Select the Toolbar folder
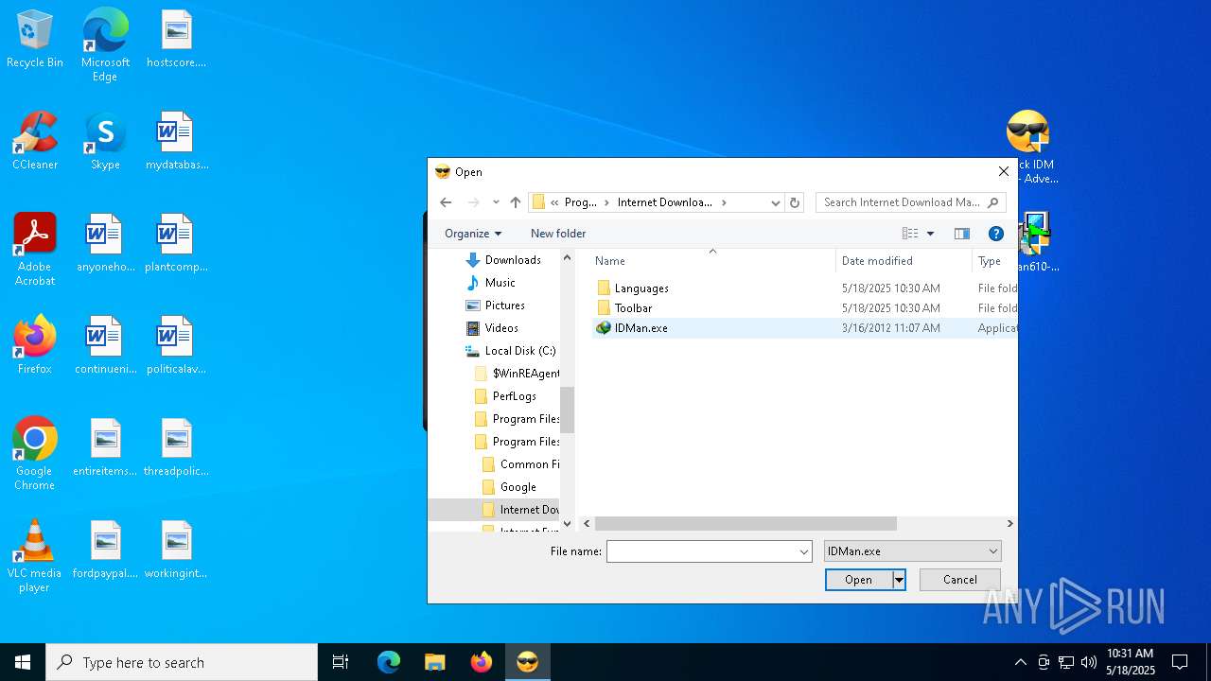This screenshot has height=681, width=1211. 633,308
